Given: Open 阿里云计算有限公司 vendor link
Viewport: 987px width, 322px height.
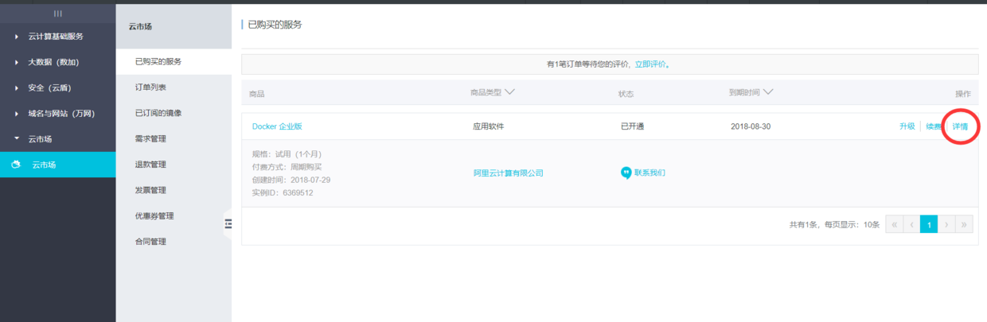Looking at the screenshot, I should click(x=508, y=173).
